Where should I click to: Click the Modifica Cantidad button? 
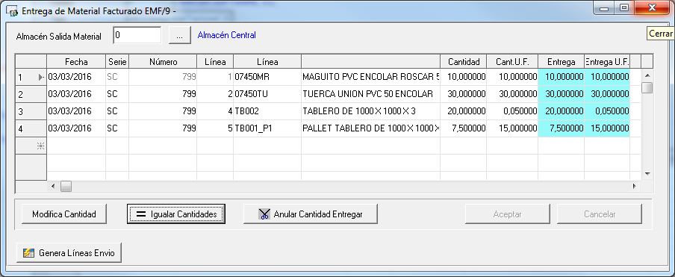[64, 214]
